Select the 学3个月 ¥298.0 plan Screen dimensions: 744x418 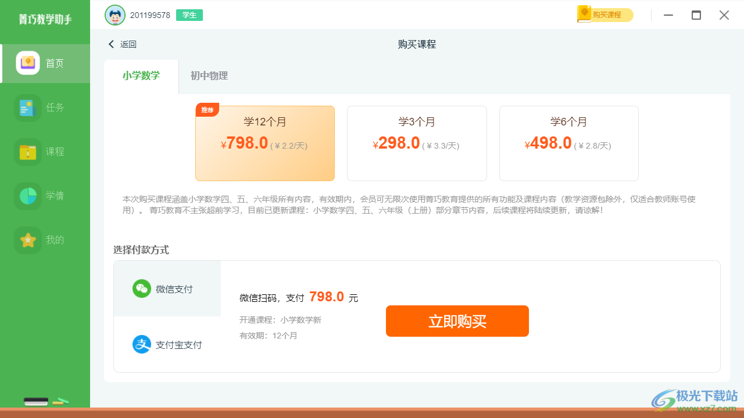(x=417, y=143)
